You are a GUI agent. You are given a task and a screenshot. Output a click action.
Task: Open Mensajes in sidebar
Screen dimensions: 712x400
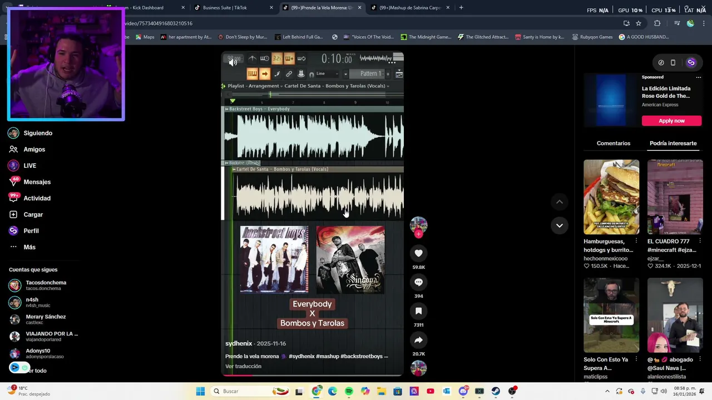[37, 182]
